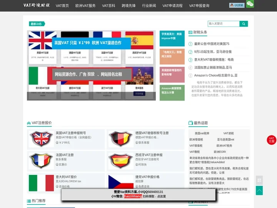Click the keyword search input field
Viewport: 277px width, 208px height.
224,24
